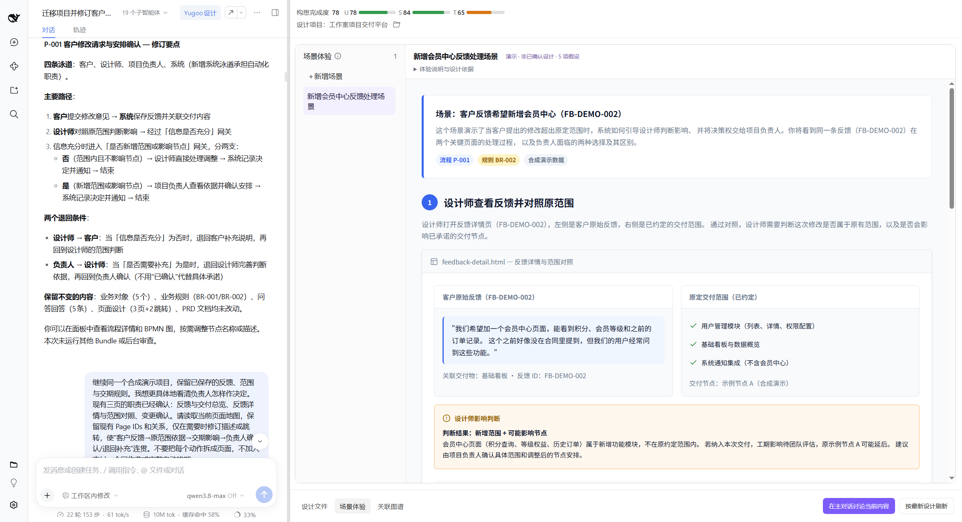Click the scenario panel vertical scrollbar
The image size is (962, 522).
pos(952,148)
